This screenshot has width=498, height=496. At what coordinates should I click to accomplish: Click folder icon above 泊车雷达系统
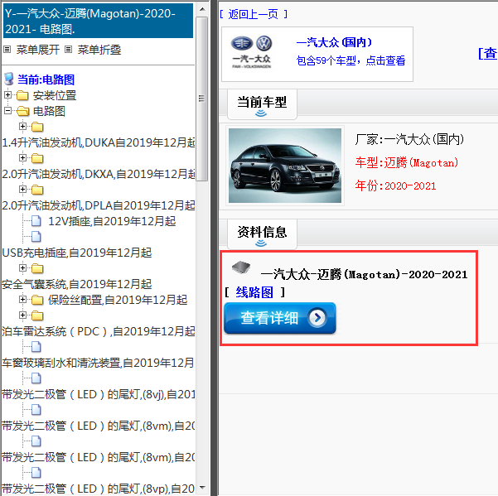coord(37,315)
